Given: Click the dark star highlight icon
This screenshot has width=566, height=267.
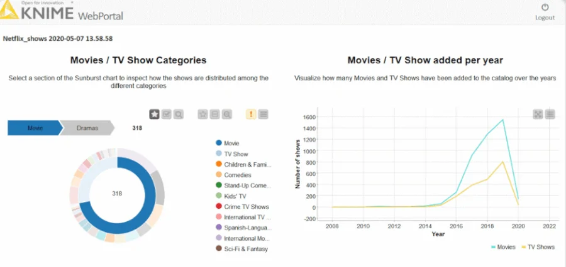Looking at the screenshot, I should coord(155,115).
